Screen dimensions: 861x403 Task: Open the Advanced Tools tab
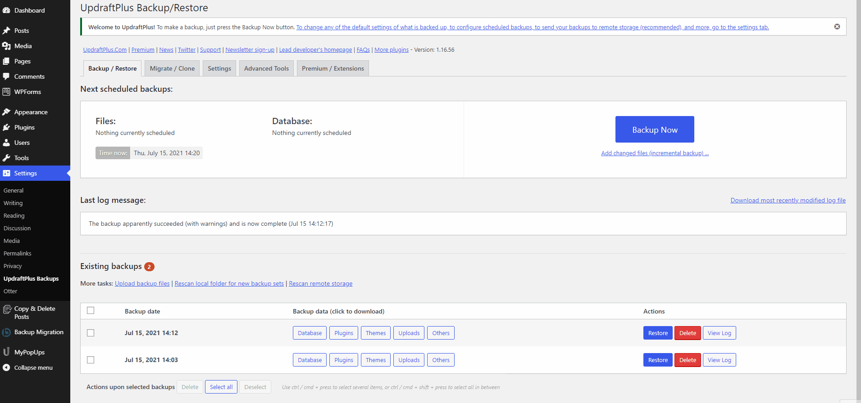[266, 68]
